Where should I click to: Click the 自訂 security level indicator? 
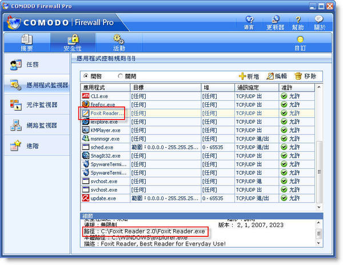[300, 43]
